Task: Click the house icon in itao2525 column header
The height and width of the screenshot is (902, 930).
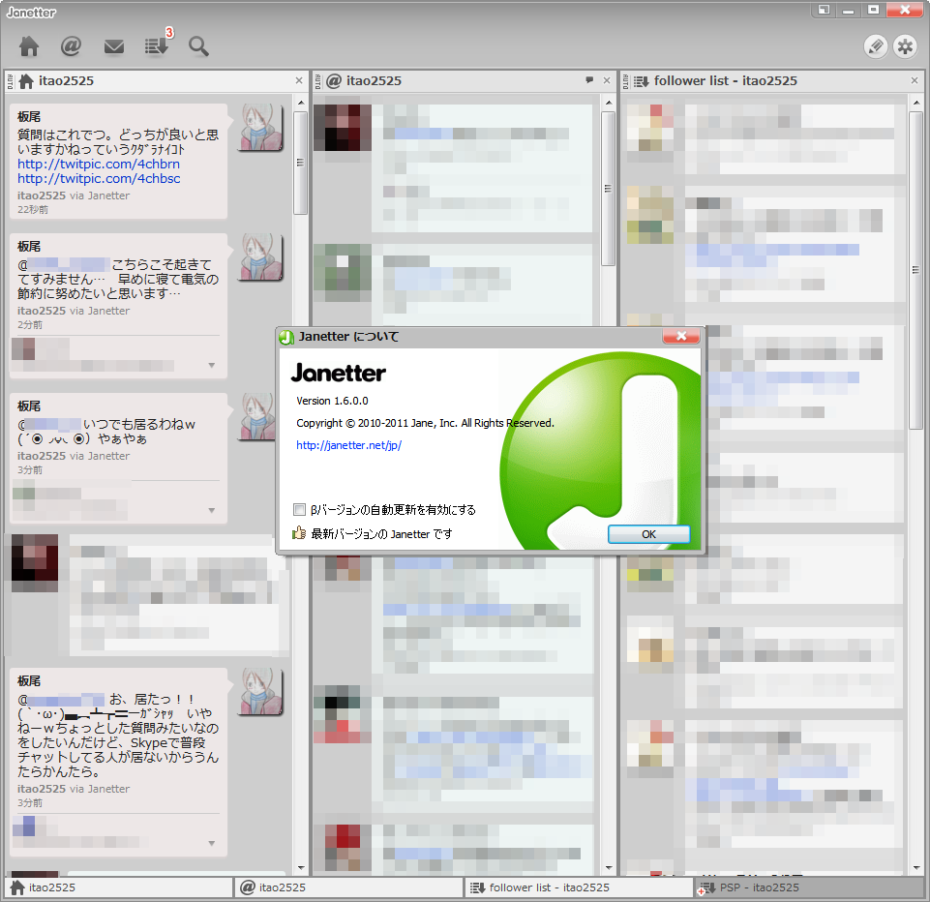Action: 26,81
